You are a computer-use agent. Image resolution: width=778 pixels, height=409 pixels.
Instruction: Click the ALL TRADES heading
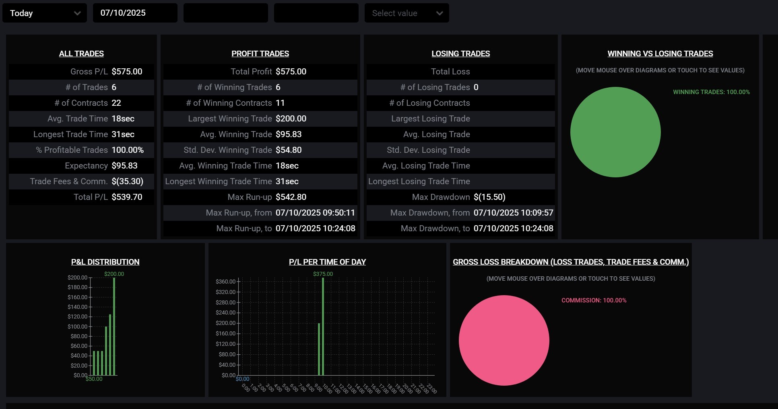click(x=81, y=53)
